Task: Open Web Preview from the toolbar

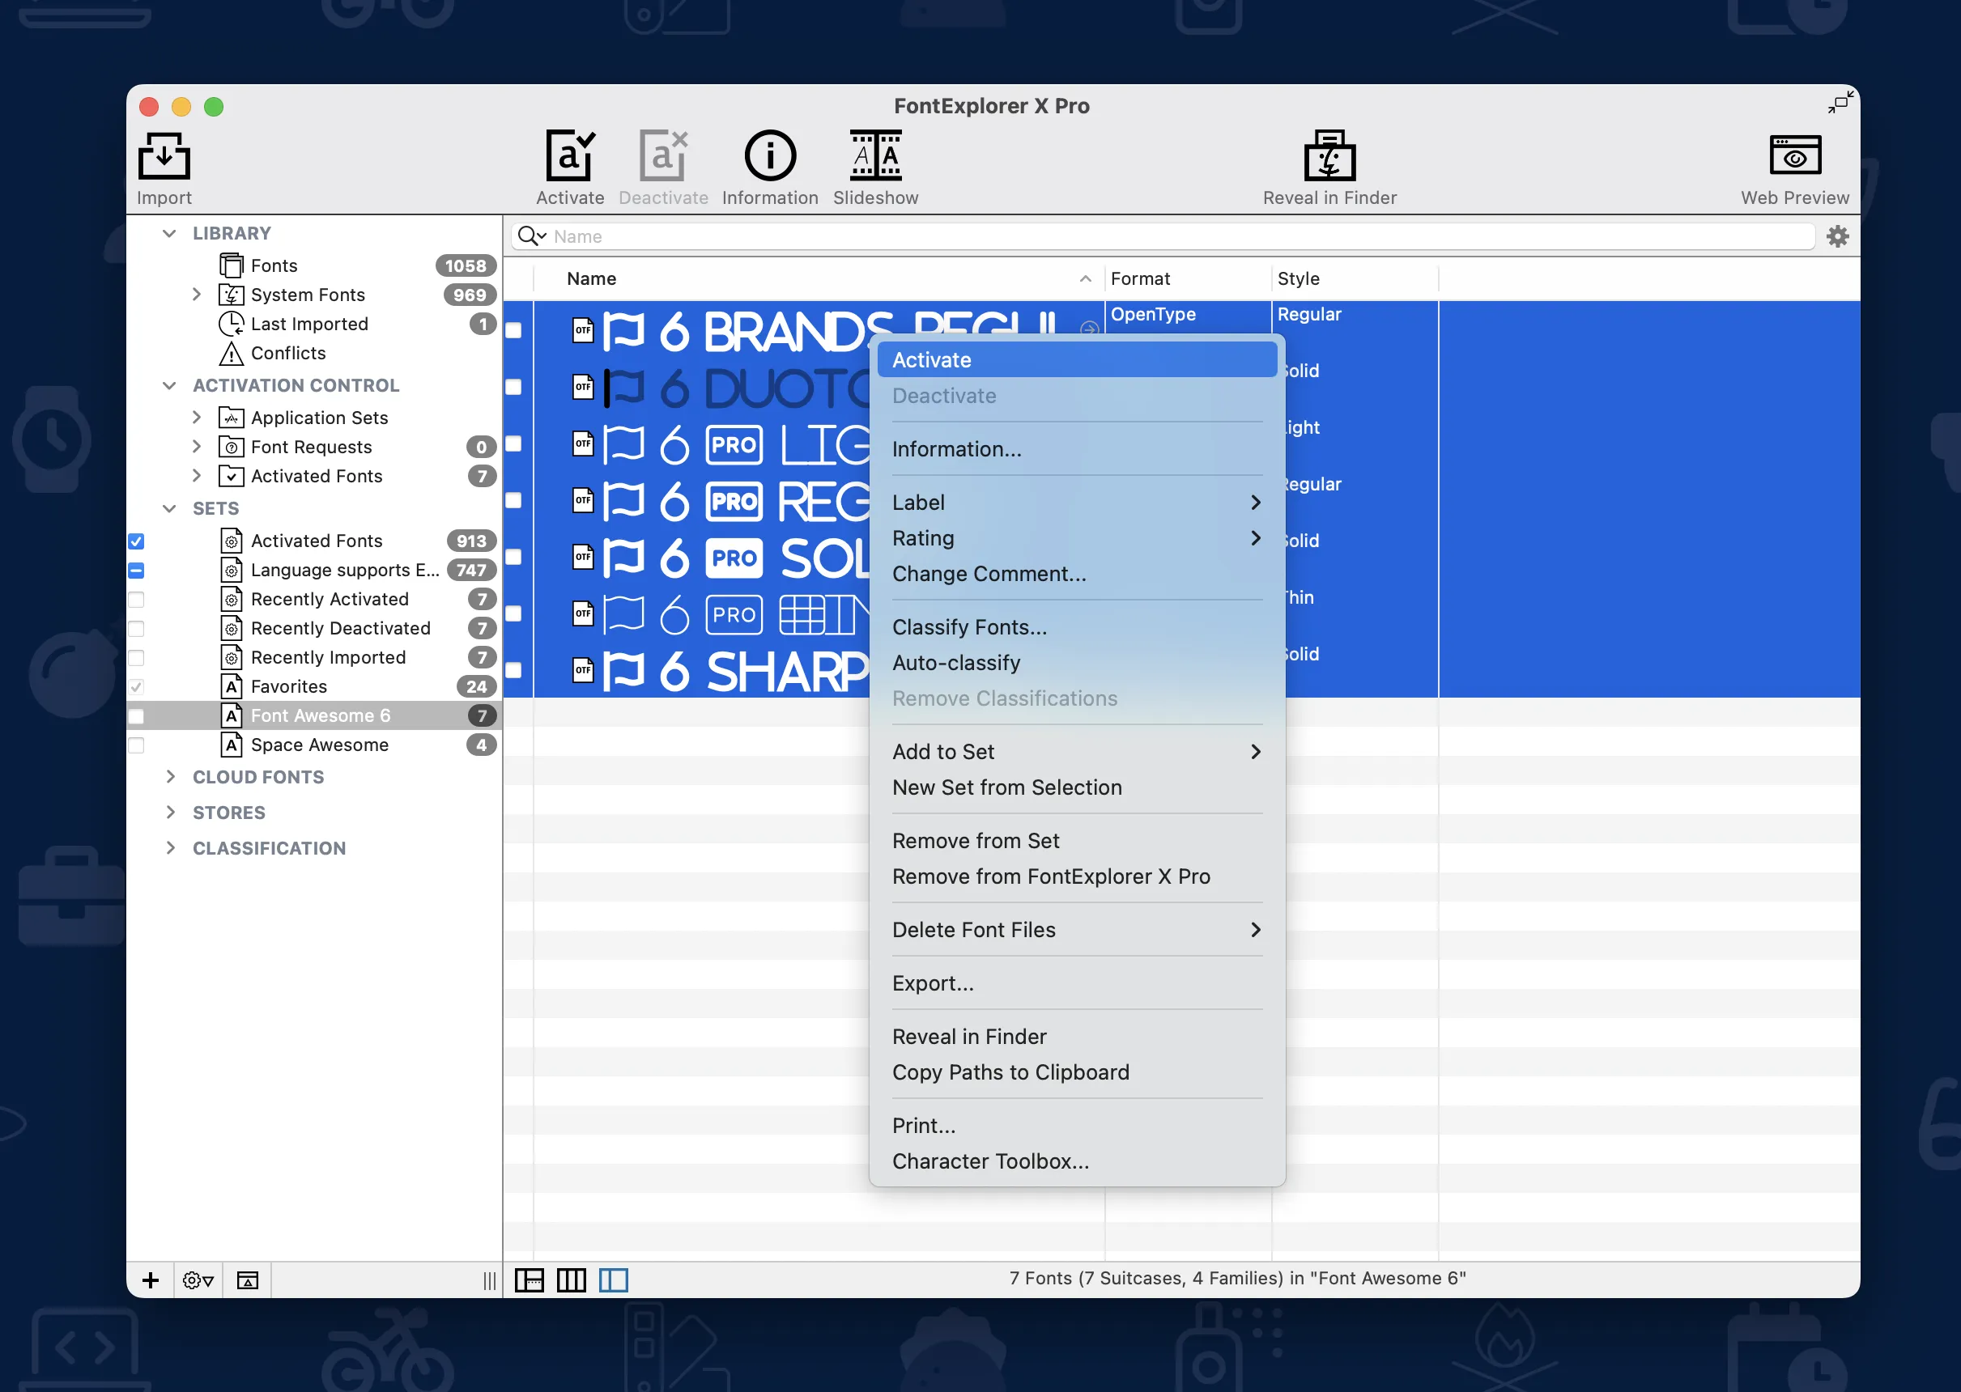Action: click(1795, 163)
